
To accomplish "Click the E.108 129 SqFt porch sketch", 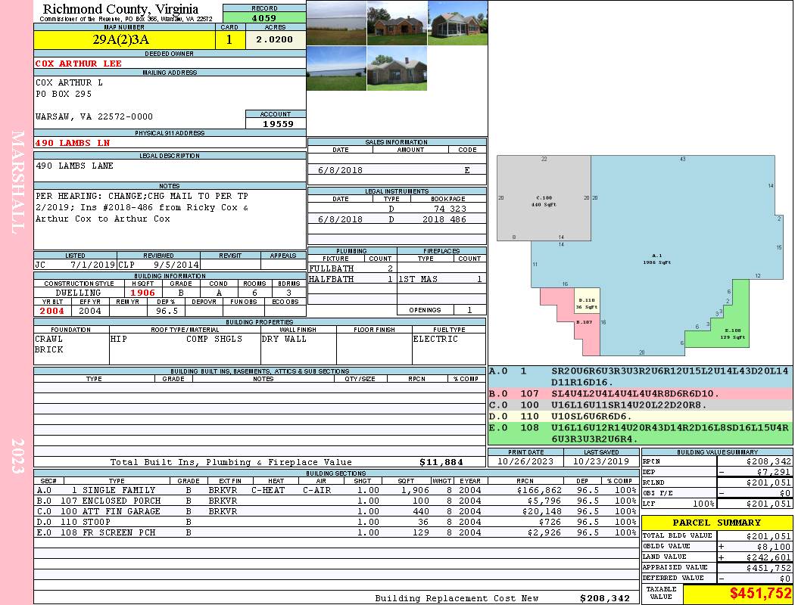I will click(733, 334).
